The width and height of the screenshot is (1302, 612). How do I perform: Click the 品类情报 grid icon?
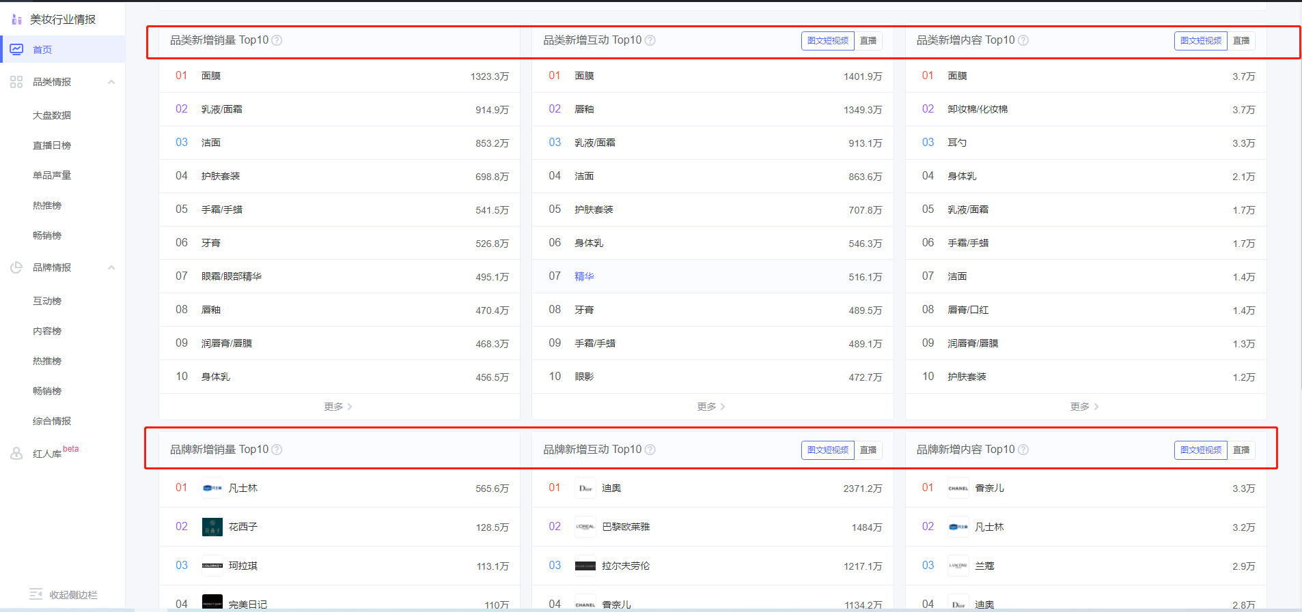pyautogui.click(x=16, y=82)
